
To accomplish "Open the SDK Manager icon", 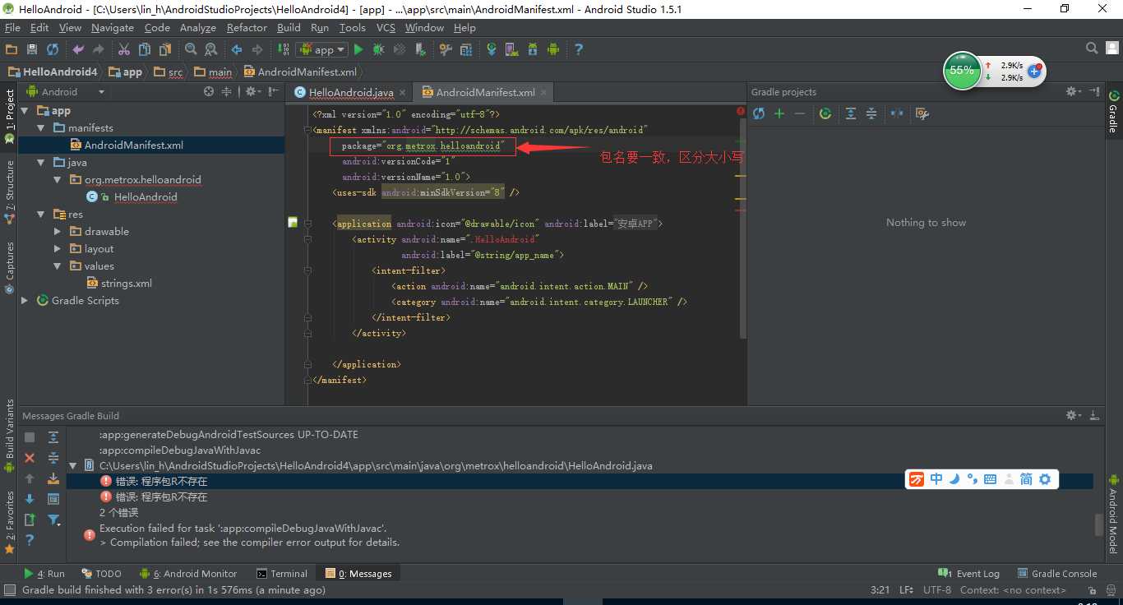I will coord(532,49).
